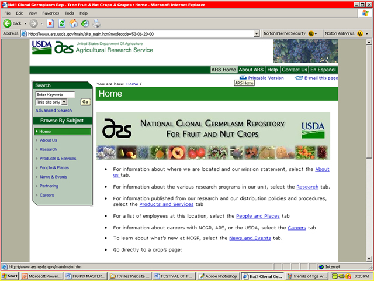Select Careers in sidebar menu
Image resolution: width=374 pixels, height=281 pixels.
(x=47, y=195)
